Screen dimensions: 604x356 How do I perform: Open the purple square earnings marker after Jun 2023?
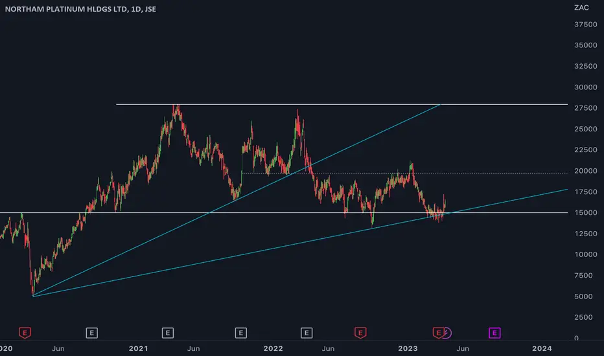[x=494, y=333]
